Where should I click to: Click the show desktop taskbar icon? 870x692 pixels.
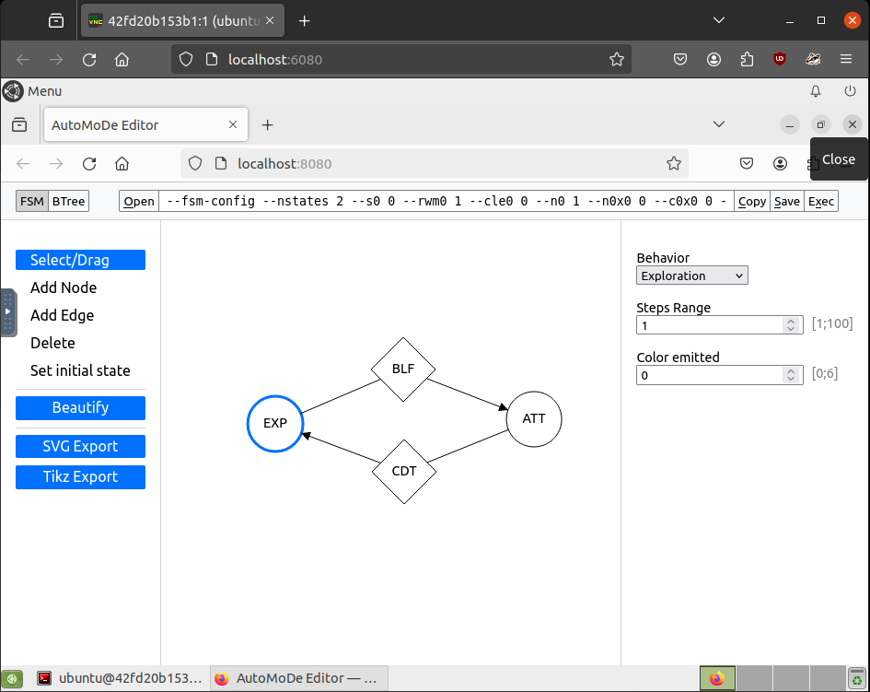(x=12, y=679)
